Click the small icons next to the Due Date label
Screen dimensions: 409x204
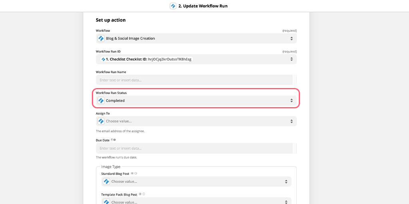pyautogui.click(x=113, y=140)
